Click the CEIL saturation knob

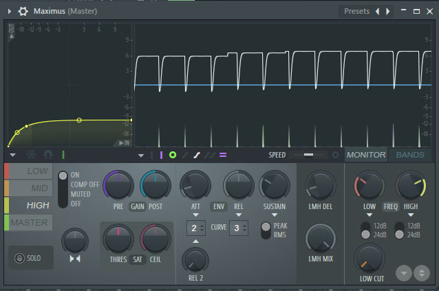coord(156,239)
